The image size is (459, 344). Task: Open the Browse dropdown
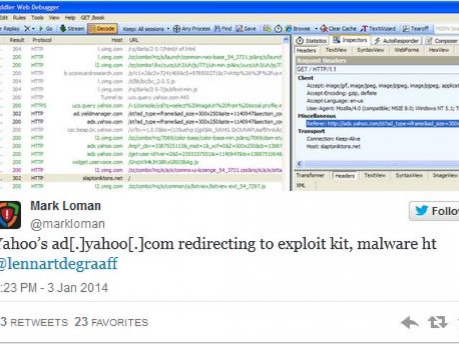click(x=299, y=28)
